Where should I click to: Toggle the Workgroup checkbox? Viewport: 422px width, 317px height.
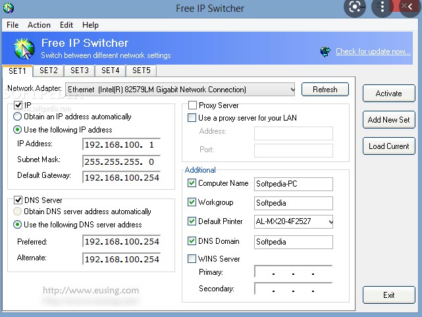pyautogui.click(x=192, y=202)
